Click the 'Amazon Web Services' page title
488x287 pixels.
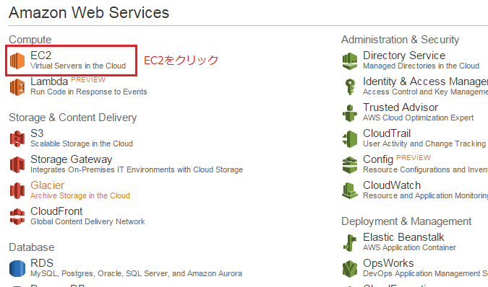coord(89,13)
